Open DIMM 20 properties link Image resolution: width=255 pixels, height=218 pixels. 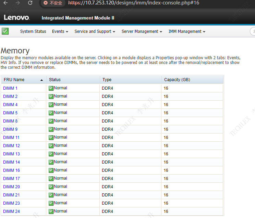coord(11,187)
